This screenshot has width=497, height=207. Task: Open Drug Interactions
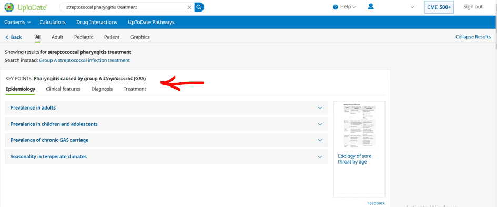97,22
